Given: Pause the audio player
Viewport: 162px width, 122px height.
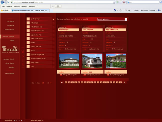Looking at the screenshot, I should click(19, 120).
